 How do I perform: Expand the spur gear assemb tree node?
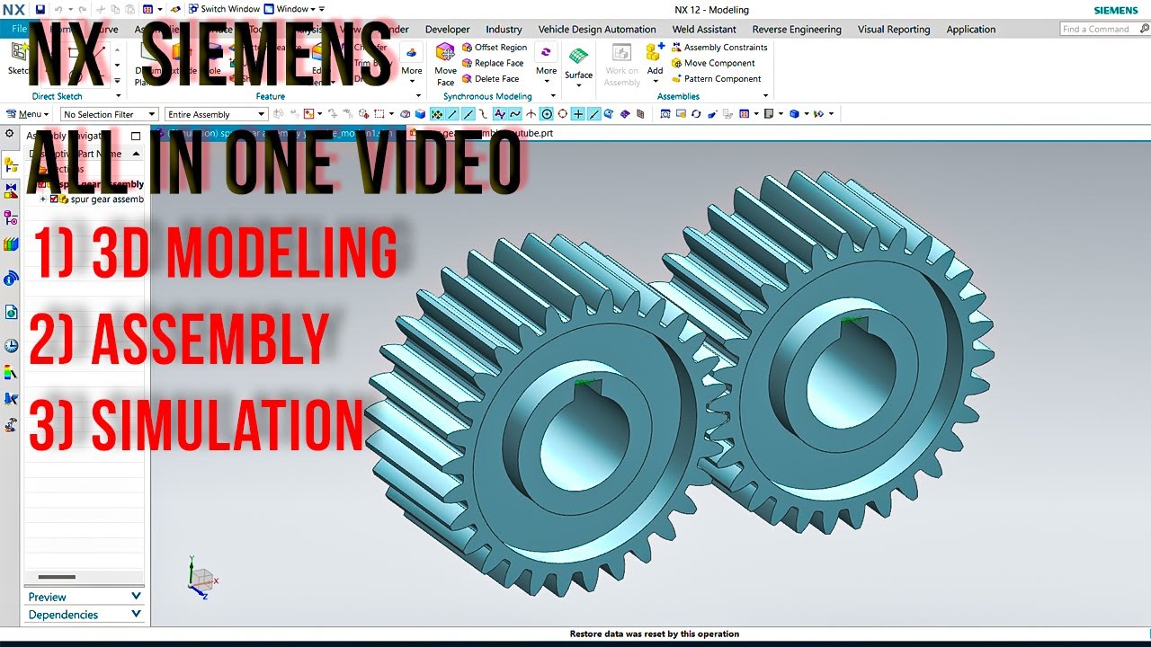coord(42,199)
